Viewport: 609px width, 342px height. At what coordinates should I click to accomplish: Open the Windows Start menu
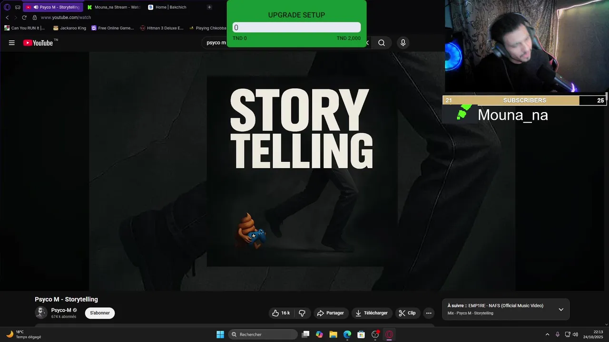(220, 334)
